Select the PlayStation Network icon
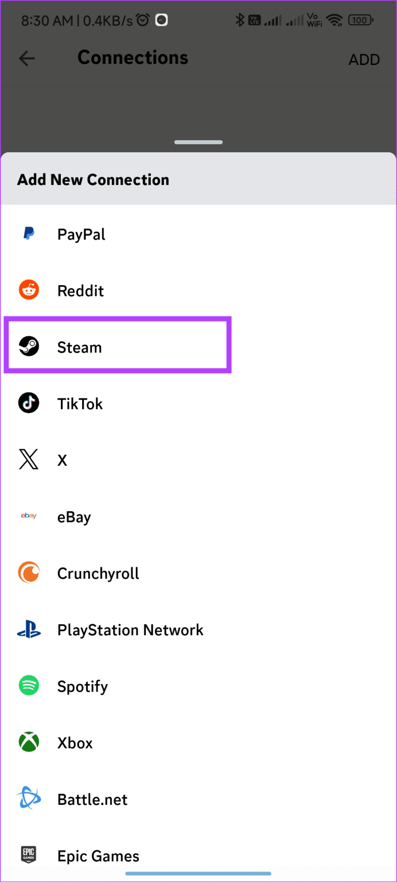Screen dimensions: 397x883 click(x=29, y=629)
